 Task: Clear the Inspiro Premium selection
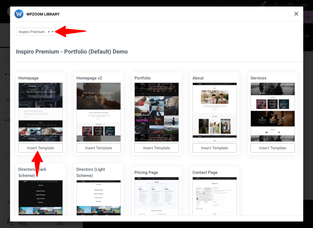point(49,32)
